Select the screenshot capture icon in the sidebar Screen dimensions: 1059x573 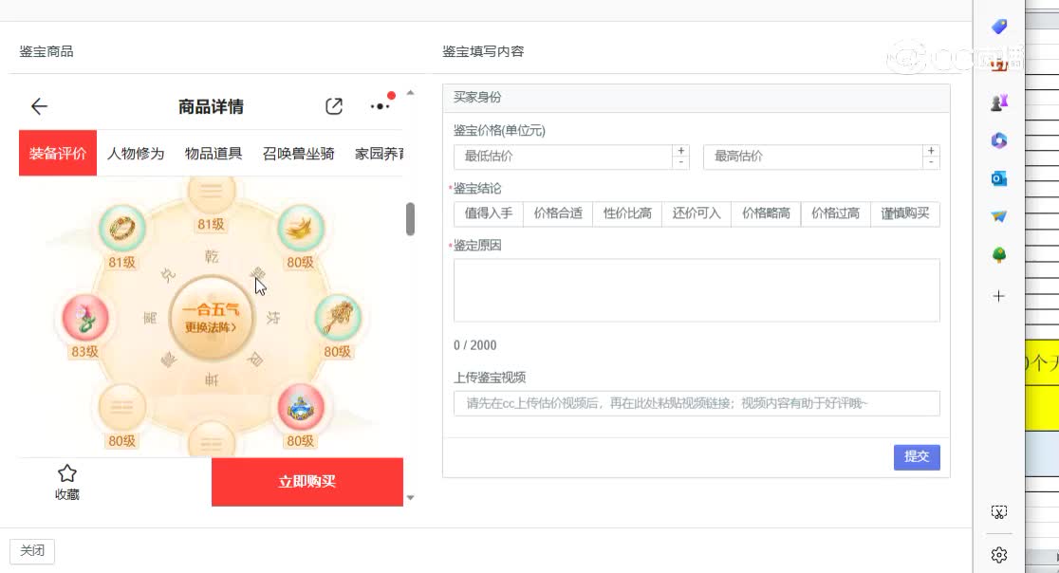point(998,511)
